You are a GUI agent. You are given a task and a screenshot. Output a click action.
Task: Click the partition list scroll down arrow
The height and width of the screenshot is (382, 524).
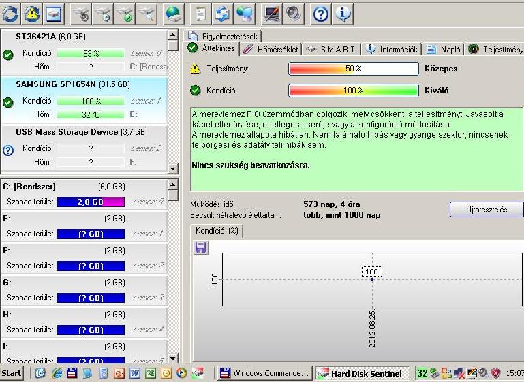[172, 359]
